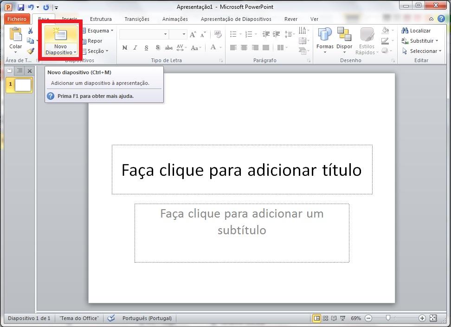Open the font name combo box
Viewport: 451px width, 327px height.
coord(143,34)
